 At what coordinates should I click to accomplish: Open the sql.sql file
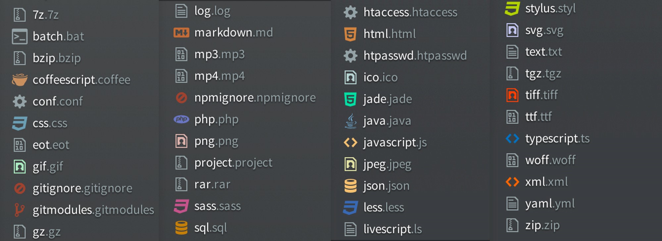tap(211, 227)
